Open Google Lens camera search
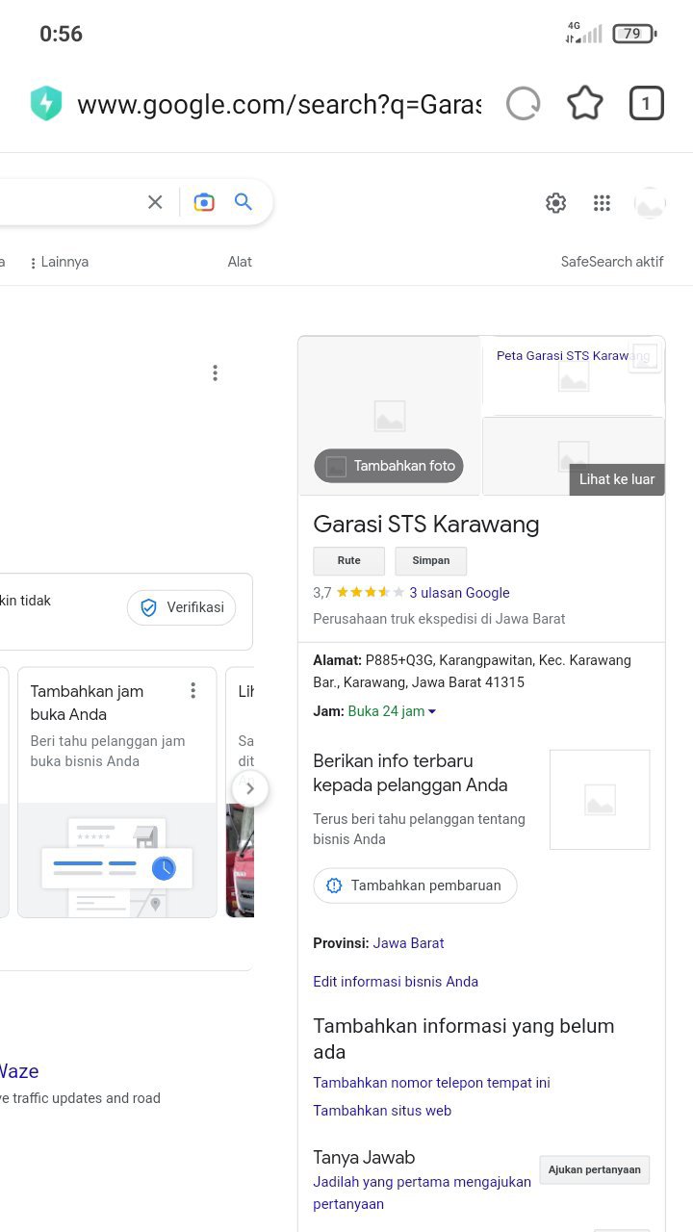 coord(204,202)
